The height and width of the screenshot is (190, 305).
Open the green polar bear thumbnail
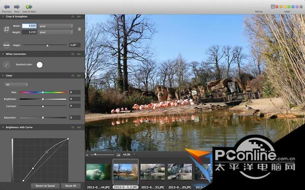99,172
